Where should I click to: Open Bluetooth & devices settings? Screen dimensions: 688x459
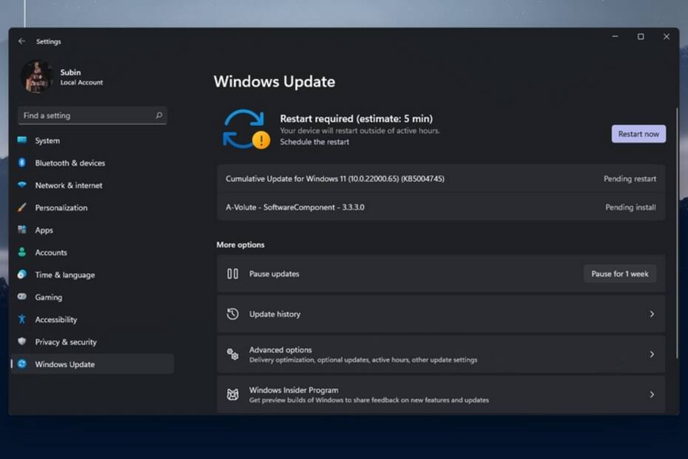tap(92, 163)
